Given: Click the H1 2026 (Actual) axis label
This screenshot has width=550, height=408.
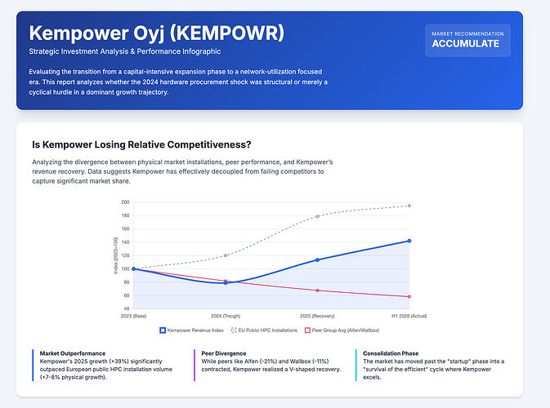Looking at the screenshot, I should click(409, 316).
